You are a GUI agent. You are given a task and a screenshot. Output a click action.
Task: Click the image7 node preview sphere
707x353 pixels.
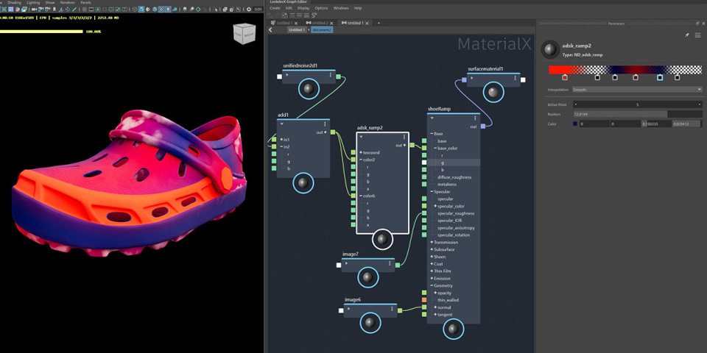(x=367, y=277)
